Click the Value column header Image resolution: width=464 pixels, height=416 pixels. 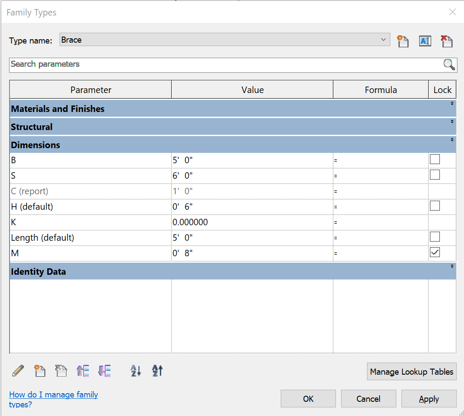252,90
